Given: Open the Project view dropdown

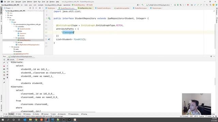Looking at the screenshot, I should click(8, 8).
